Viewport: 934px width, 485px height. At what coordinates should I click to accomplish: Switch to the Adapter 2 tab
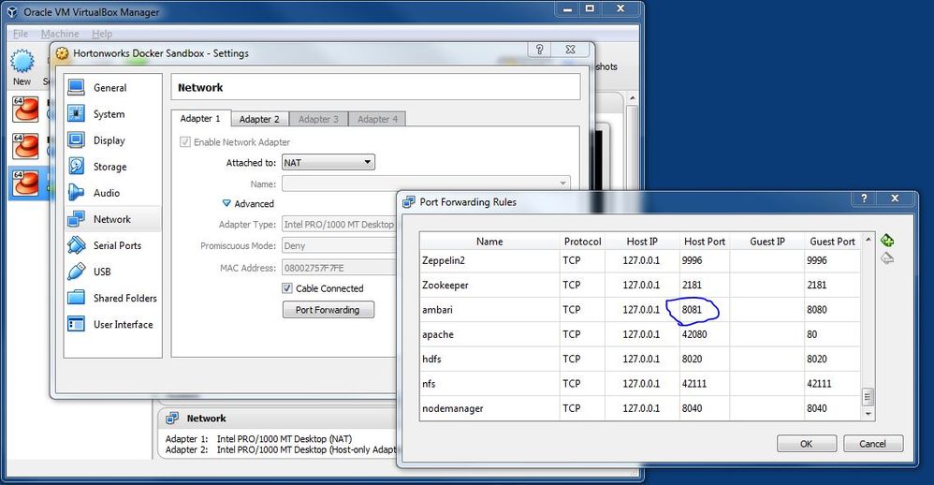click(x=259, y=119)
